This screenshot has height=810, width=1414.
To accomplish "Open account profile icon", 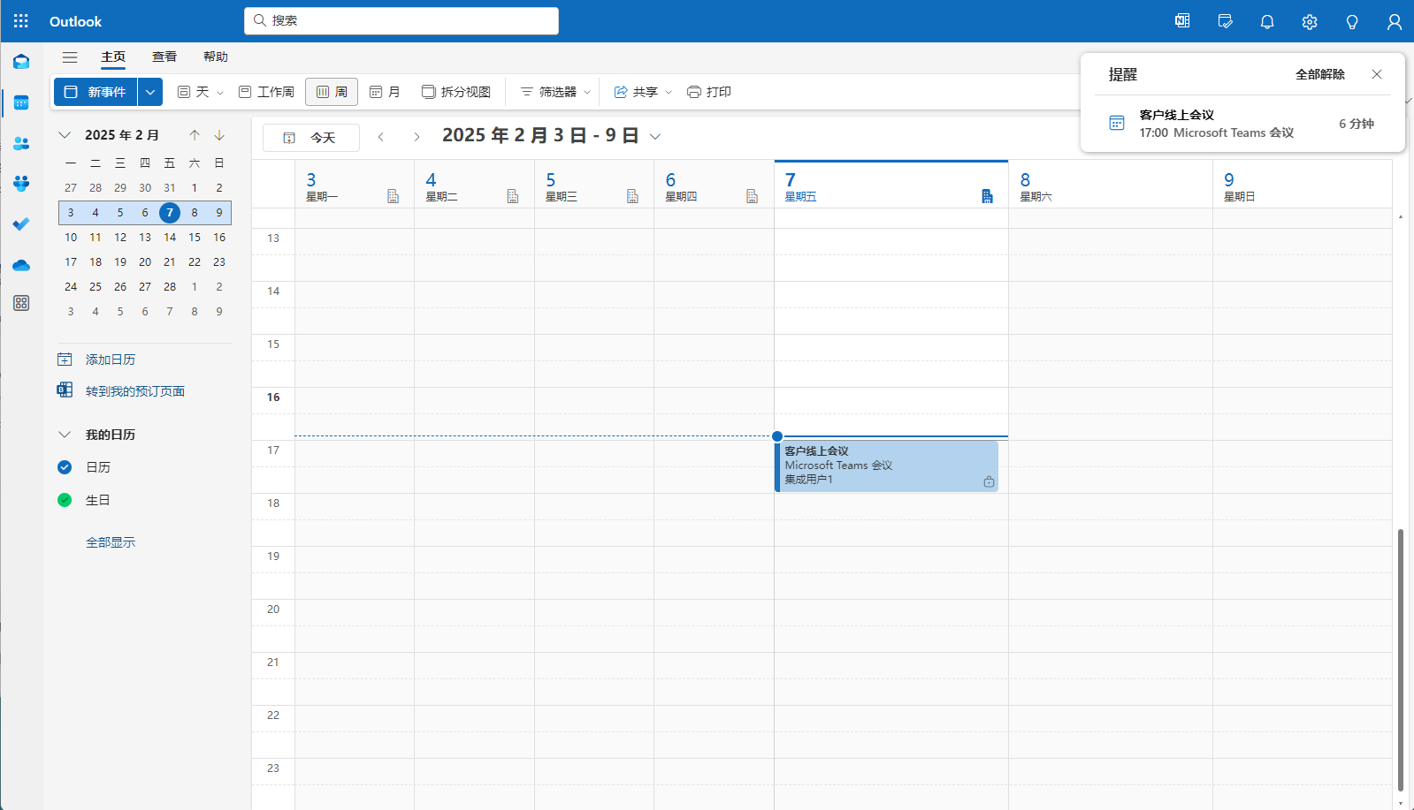I will click(x=1395, y=21).
